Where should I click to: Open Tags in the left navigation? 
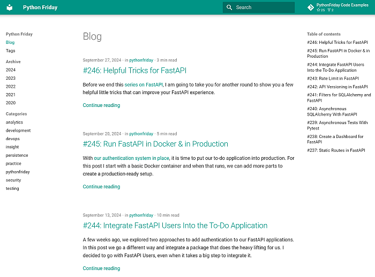point(11,51)
